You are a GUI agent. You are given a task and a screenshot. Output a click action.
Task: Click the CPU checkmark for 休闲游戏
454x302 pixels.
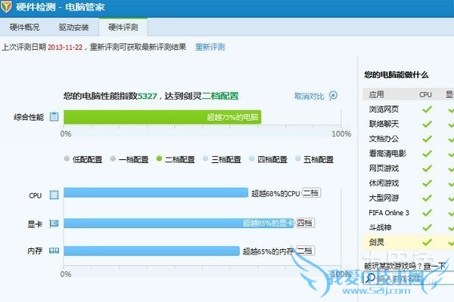427,183
